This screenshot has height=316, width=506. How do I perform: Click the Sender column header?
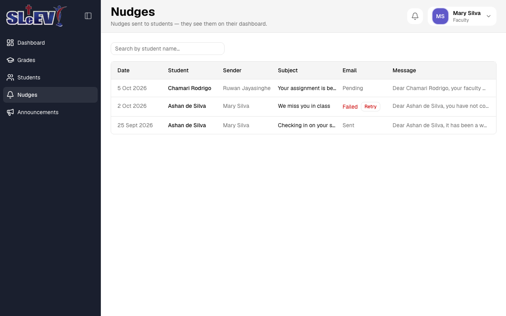point(232,70)
